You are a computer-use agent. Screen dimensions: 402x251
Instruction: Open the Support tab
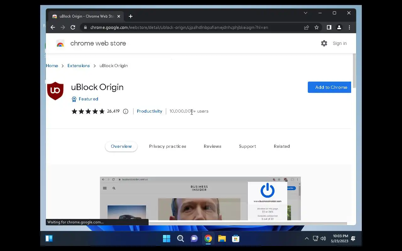click(x=247, y=147)
